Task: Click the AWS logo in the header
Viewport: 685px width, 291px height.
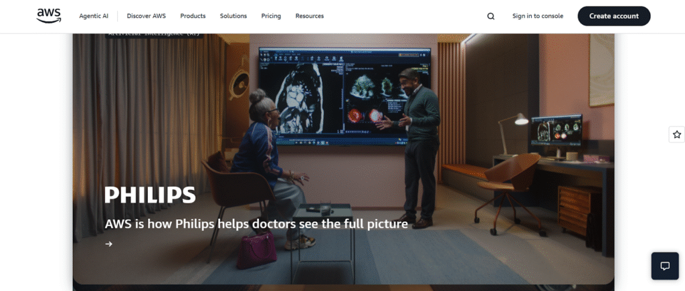Action: pos(49,15)
